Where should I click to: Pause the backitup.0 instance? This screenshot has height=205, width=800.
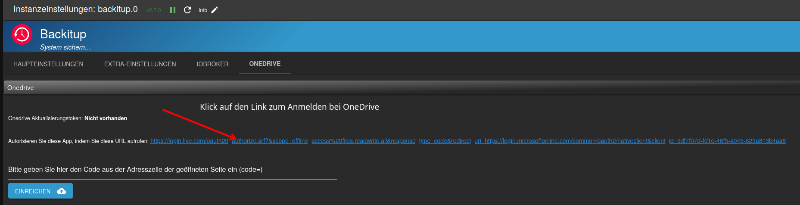(173, 10)
